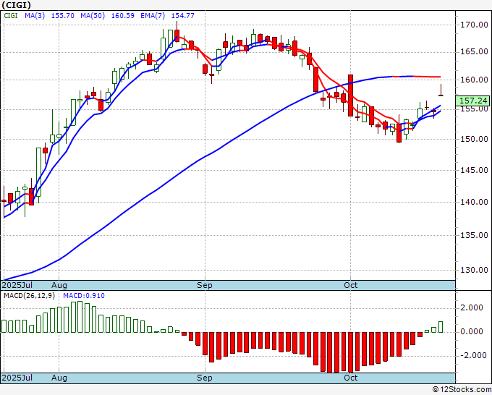Click the 145.00 price axis label
The height and width of the screenshot is (395, 492).
(x=474, y=170)
